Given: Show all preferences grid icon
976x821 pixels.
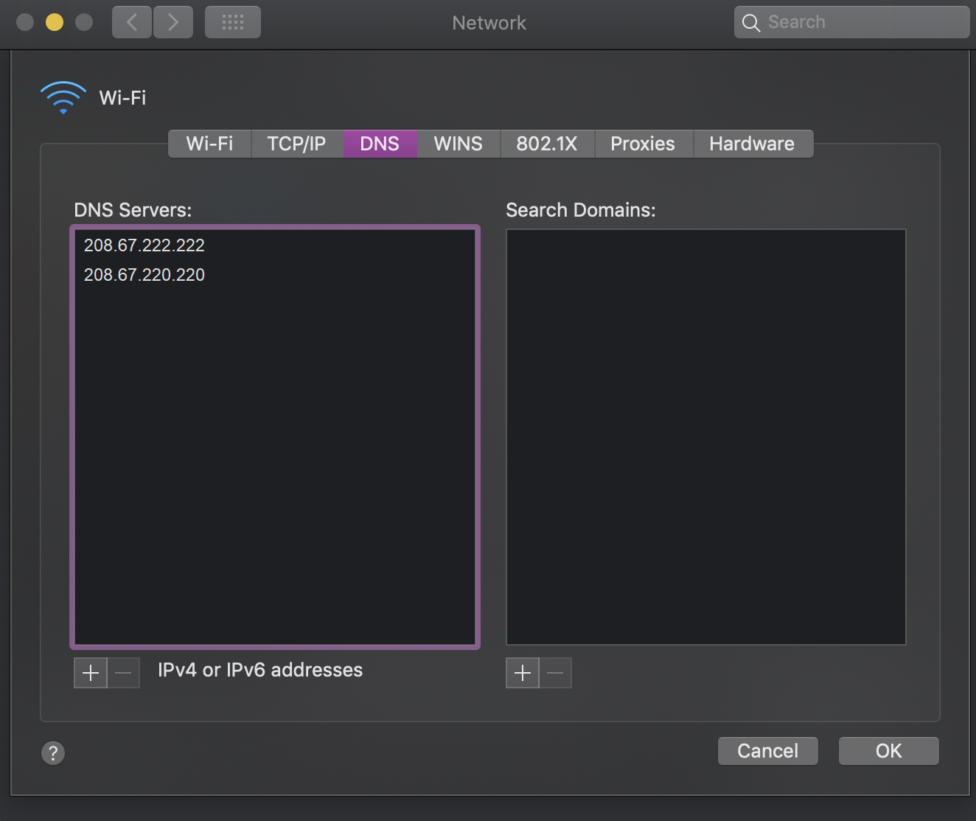Looking at the screenshot, I should [233, 22].
